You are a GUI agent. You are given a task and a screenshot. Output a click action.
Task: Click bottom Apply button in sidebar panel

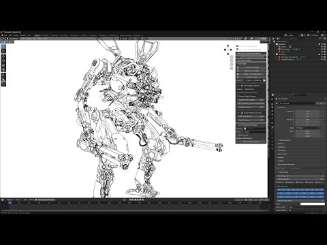[x=251, y=142]
